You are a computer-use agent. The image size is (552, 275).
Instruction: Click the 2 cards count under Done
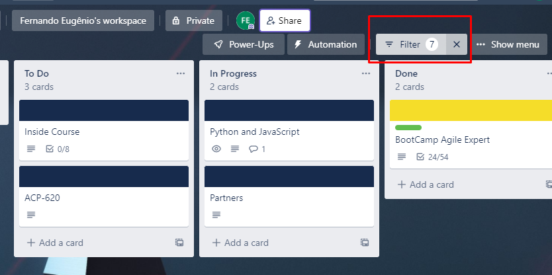tap(410, 87)
